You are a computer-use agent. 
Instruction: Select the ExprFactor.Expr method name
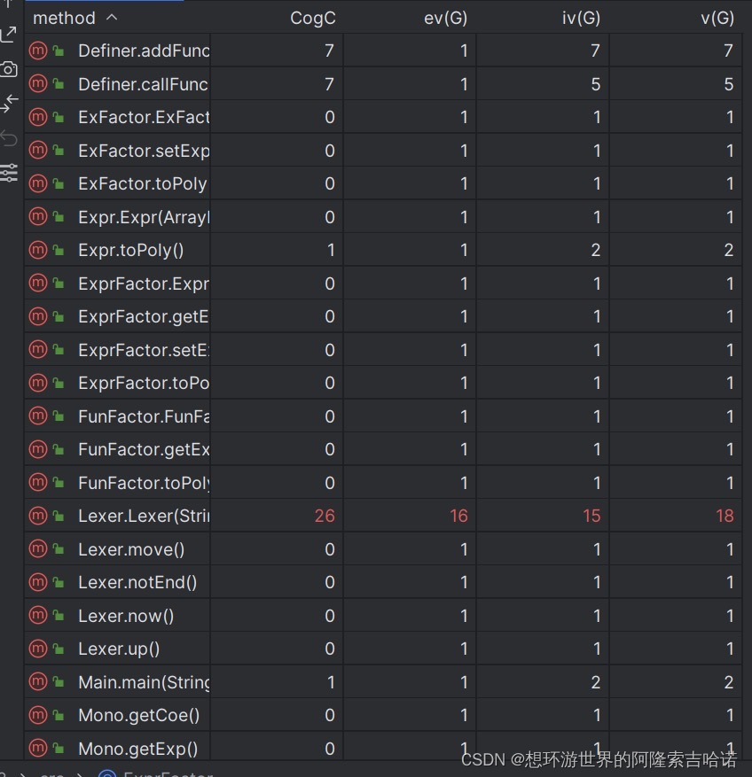coord(144,284)
